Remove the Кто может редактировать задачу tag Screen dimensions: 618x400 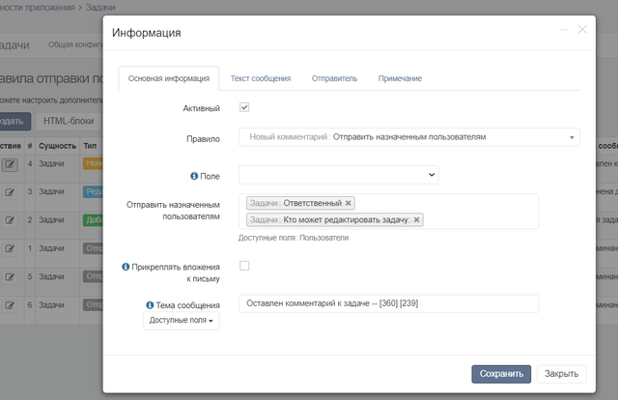tap(416, 219)
